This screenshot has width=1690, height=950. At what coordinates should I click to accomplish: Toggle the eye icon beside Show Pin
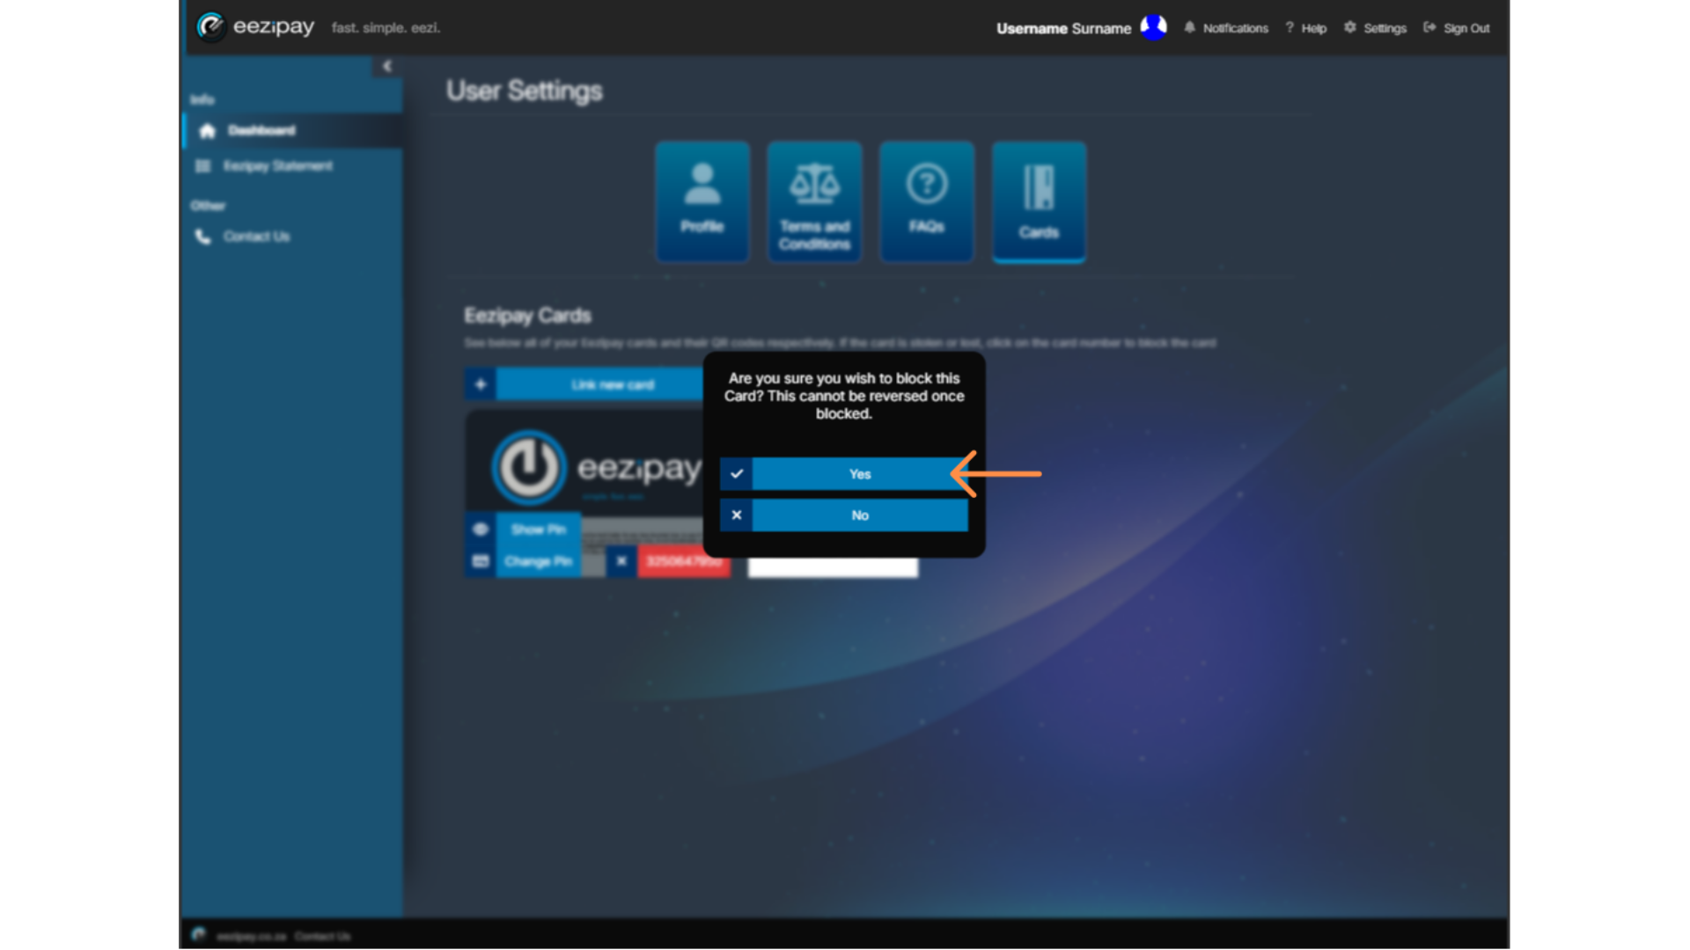click(x=481, y=530)
